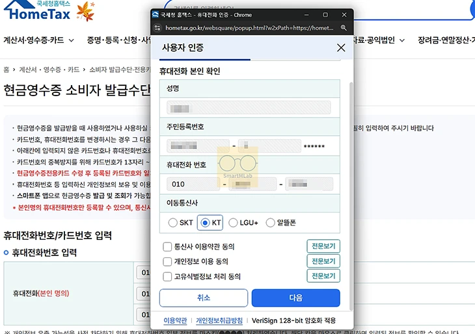475x334 pixels.
Task: Check 고유식별정보 처리 동의 checkbox
Action: (167, 276)
